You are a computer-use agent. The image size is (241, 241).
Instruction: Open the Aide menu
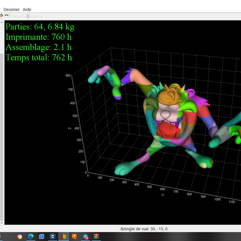(27, 9)
